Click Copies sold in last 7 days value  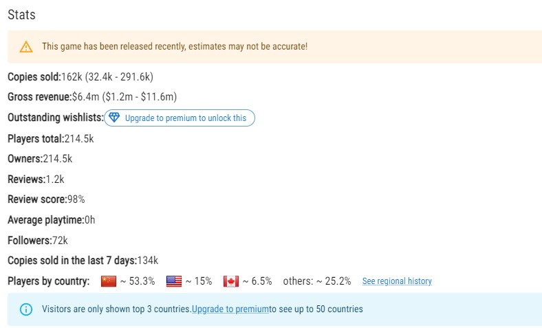[x=148, y=260]
